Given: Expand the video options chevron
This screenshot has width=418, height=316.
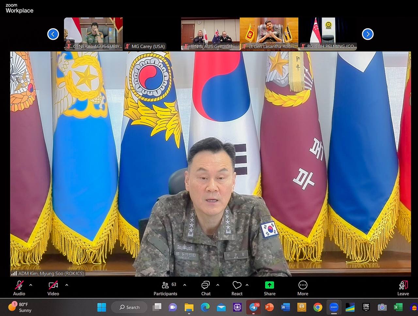Looking at the screenshot, I should [x=67, y=285].
